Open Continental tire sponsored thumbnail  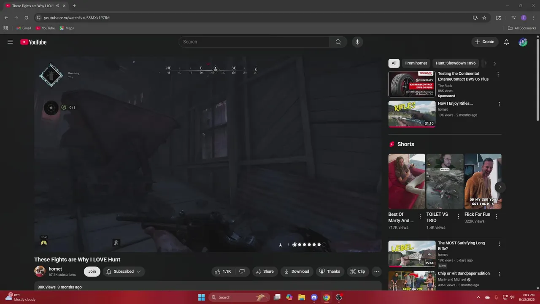[x=412, y=84]
